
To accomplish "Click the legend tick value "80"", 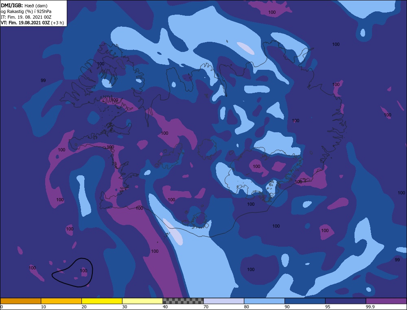I will point(246,307).
